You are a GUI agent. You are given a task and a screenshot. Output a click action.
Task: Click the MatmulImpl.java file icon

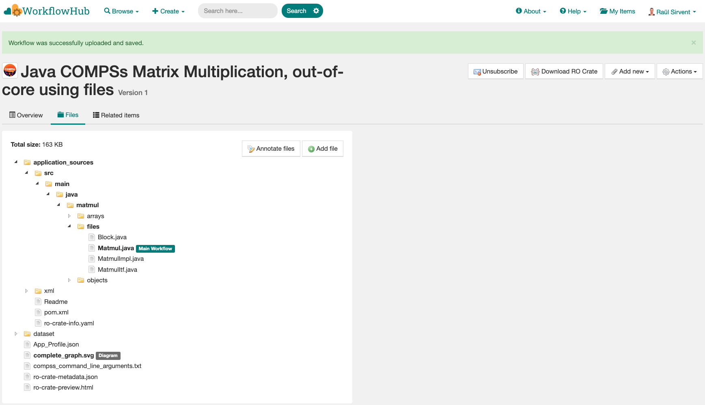[x=92, y=259]
